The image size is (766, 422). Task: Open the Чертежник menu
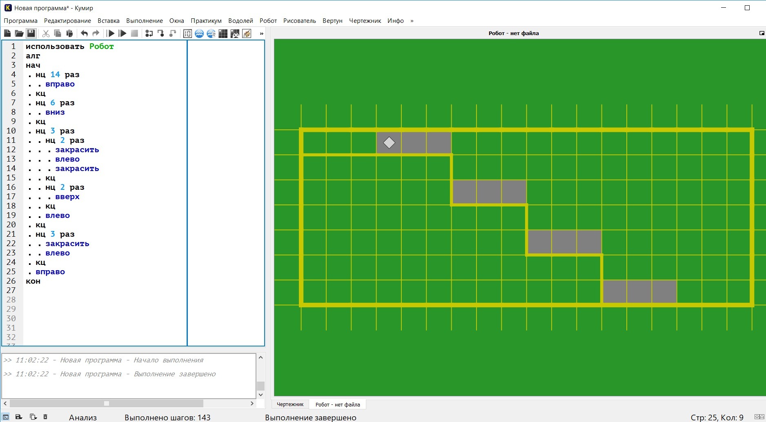[x=365, y=21]
